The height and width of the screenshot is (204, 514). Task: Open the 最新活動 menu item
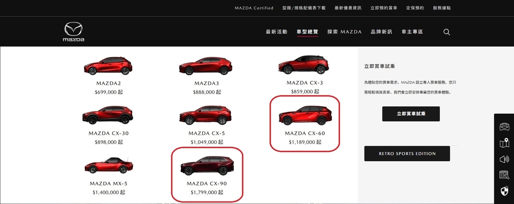coord(276,32)
